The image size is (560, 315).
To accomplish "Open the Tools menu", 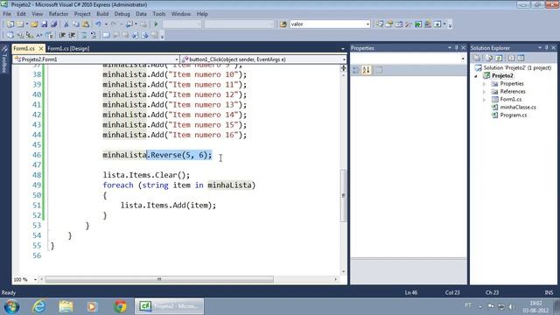I will pos(159,14).
